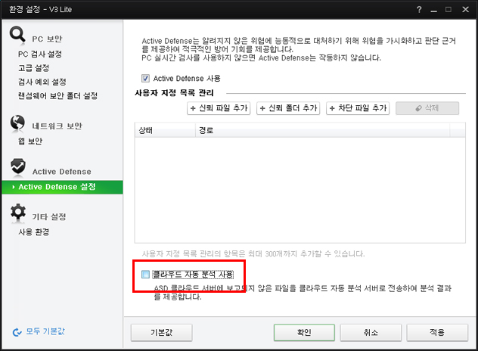Sort list by 경로 column header
The height and width of the screenshot is (351, 478).
coord(322,130)
